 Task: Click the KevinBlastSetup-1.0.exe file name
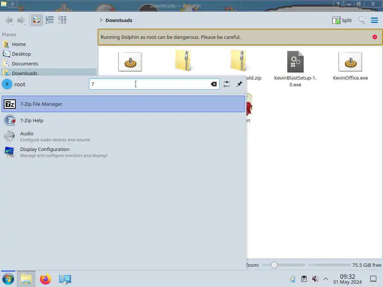[x=295, y=81]
